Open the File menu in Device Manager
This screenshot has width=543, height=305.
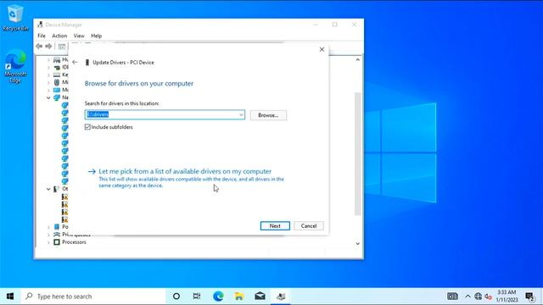click(42, 36)
